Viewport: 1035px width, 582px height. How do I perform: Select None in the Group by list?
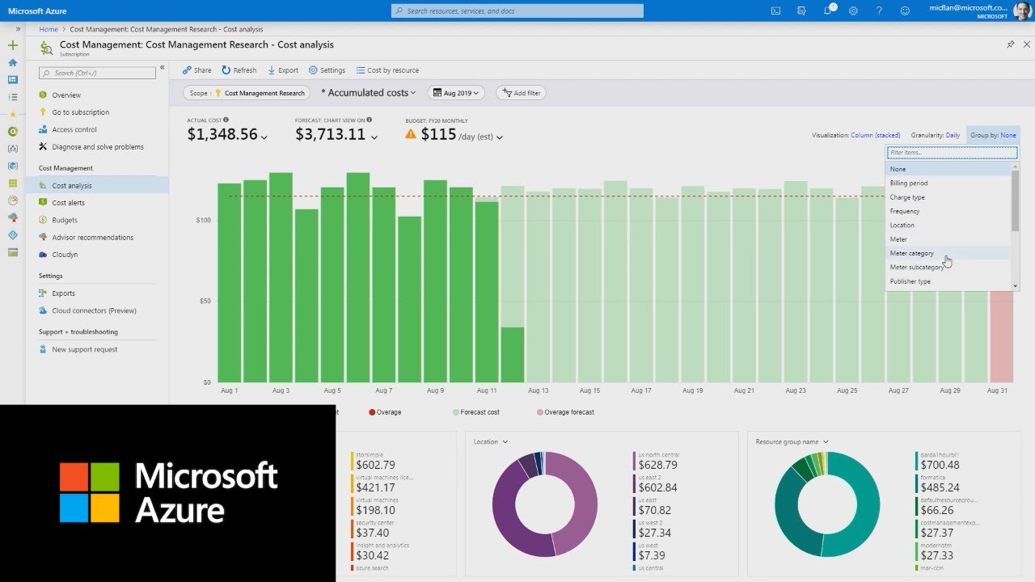tap(948, 169)
